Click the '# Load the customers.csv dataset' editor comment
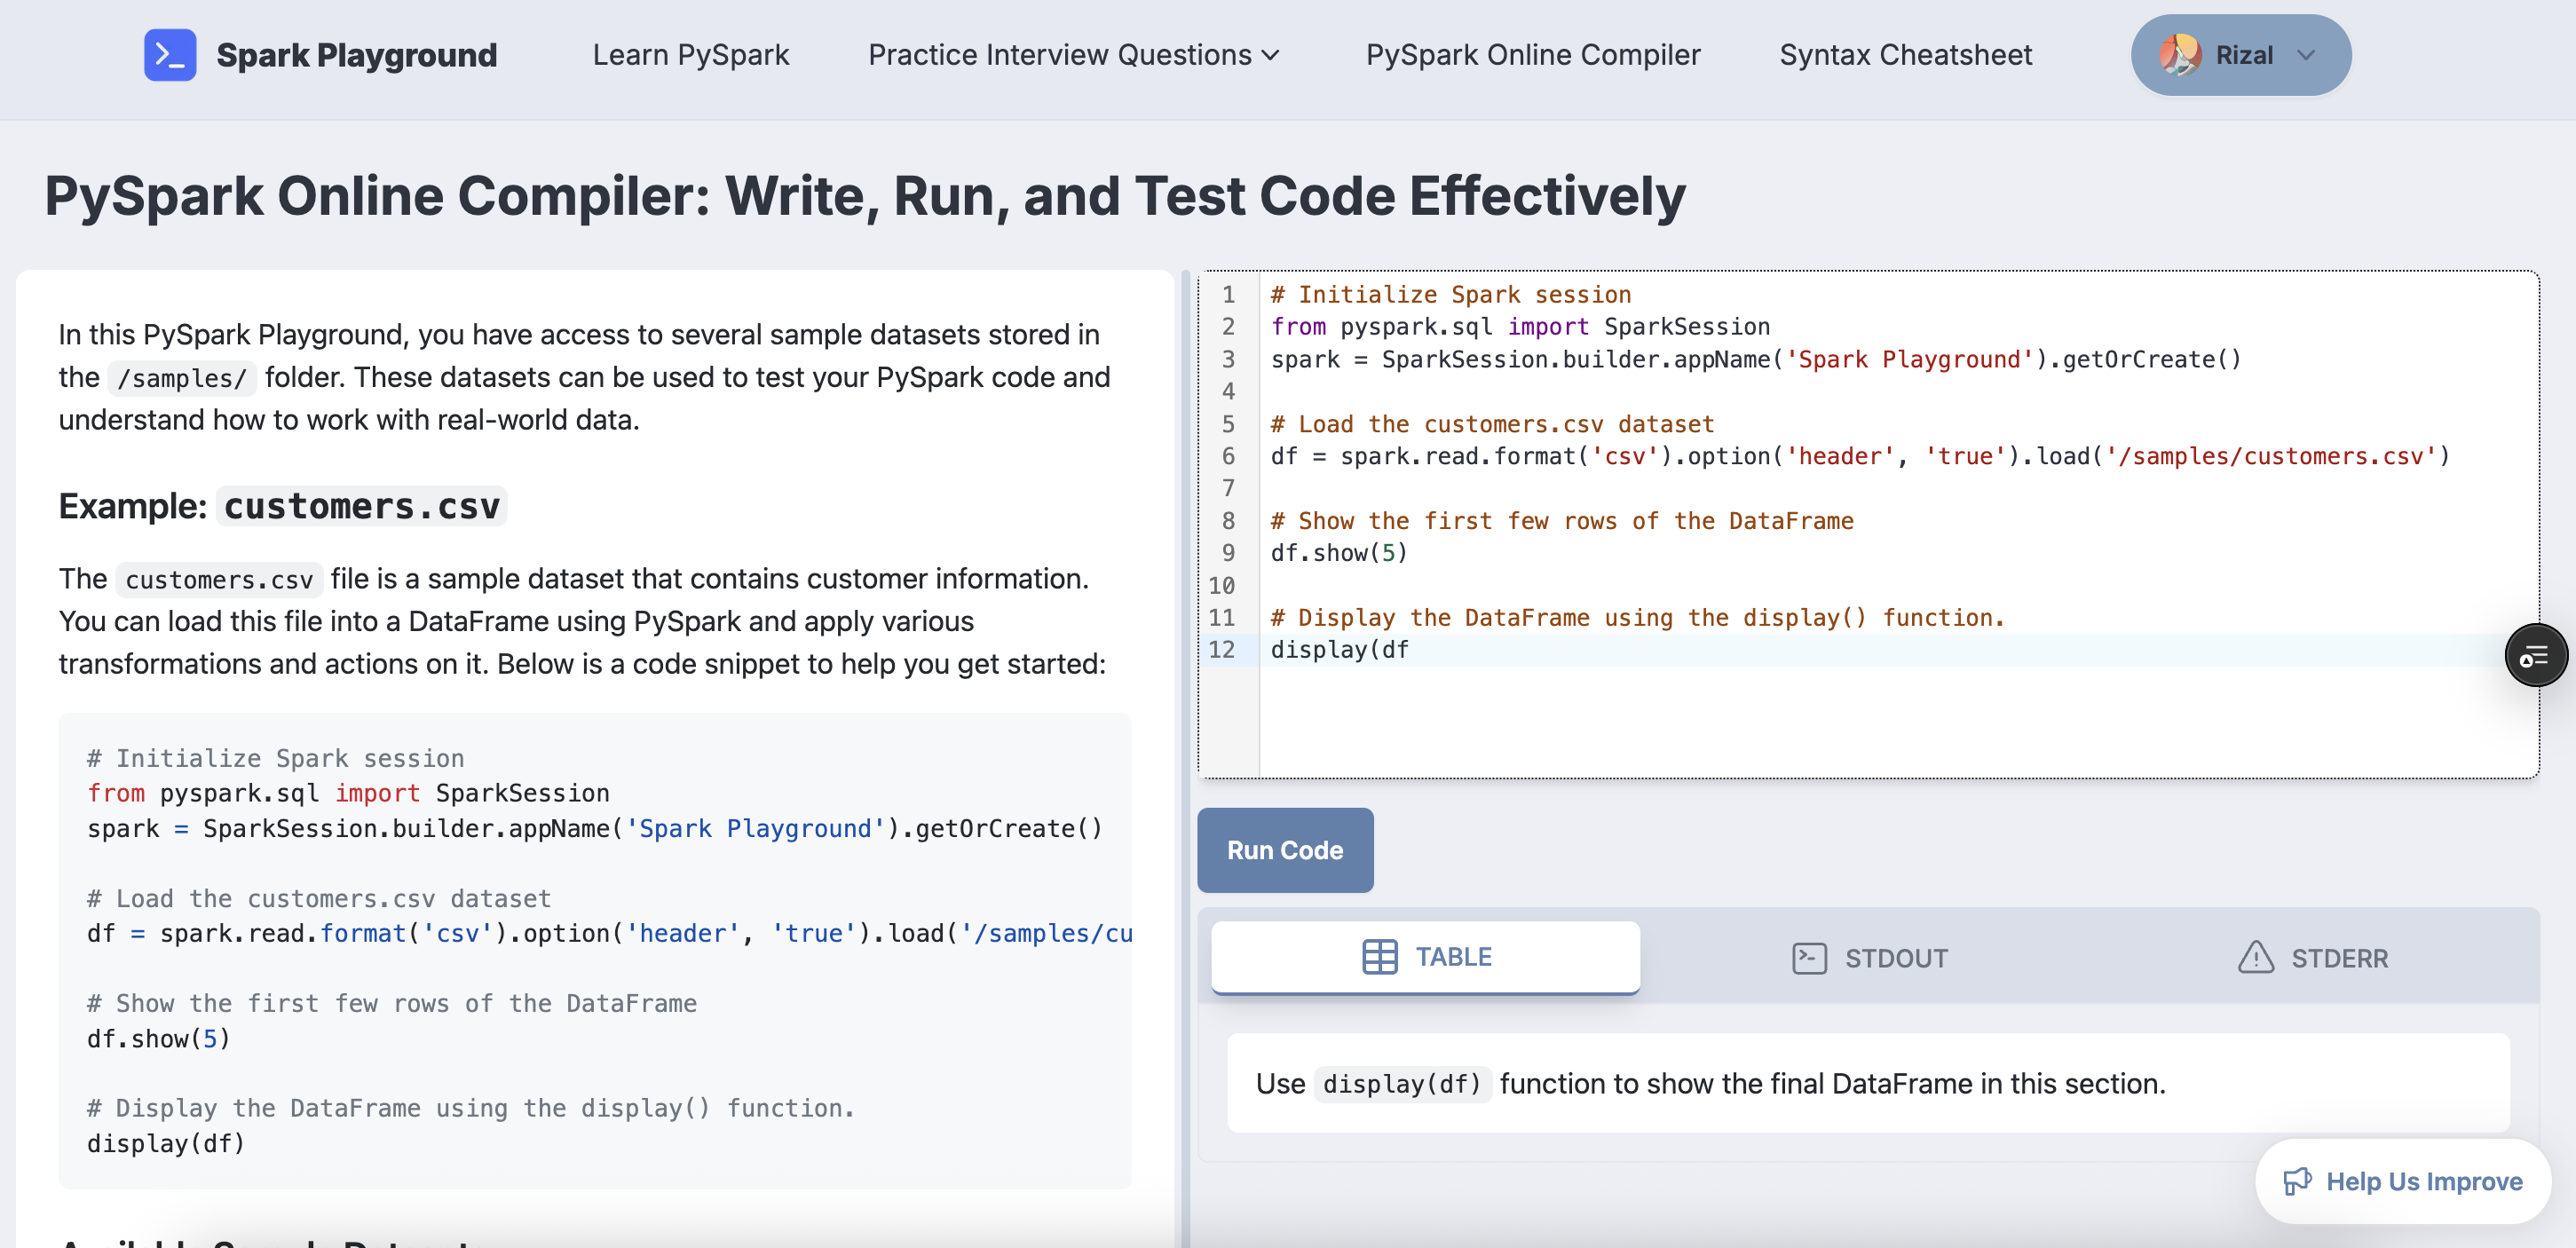Screen dimensions: 2576x1248 [1492, 424]
